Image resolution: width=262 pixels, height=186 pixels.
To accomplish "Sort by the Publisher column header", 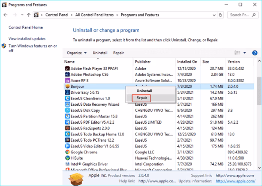I will [154, 62].
